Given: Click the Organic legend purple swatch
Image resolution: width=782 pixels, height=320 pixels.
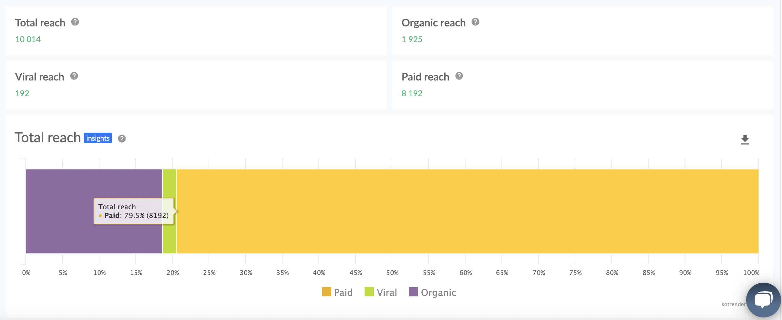Looking at the screenshot, I should point(413,292).
